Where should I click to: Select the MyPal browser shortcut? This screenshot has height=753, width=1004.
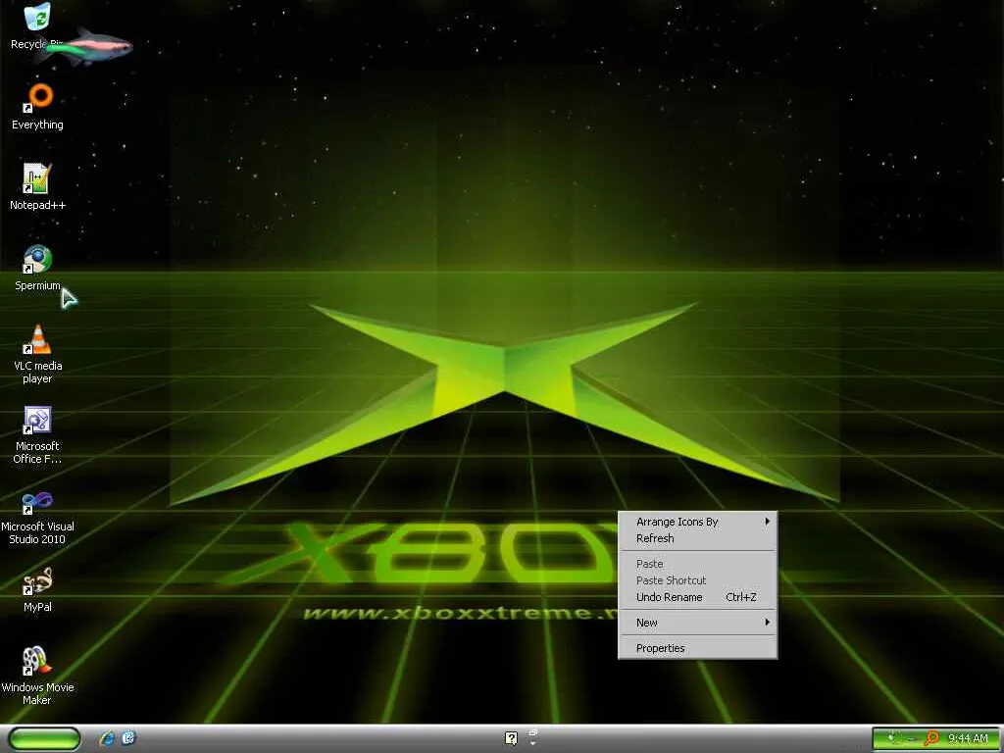click(x=37, y=589)
